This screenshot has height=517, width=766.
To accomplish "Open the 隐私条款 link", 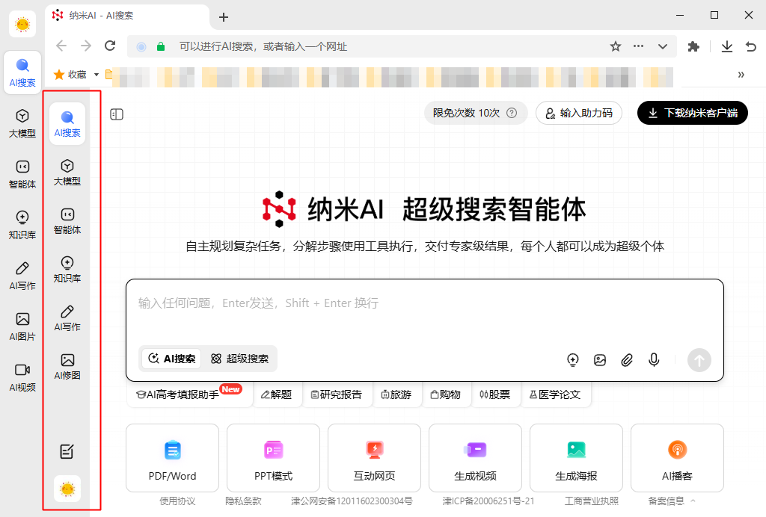I will [243, 501].
